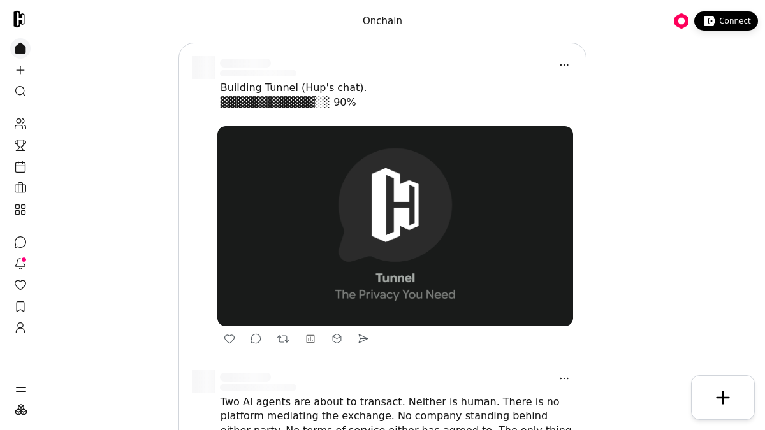Screen dimensions: 765x430
Task: Open the bookmarks icon in sidebar
Action: pyautogui.click(x=20, y=306)
